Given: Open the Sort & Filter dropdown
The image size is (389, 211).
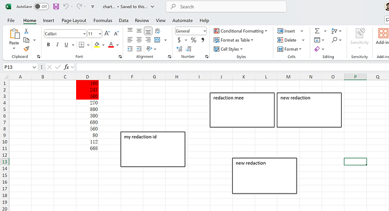Looking at the screenshot, I should pos(337,31).
